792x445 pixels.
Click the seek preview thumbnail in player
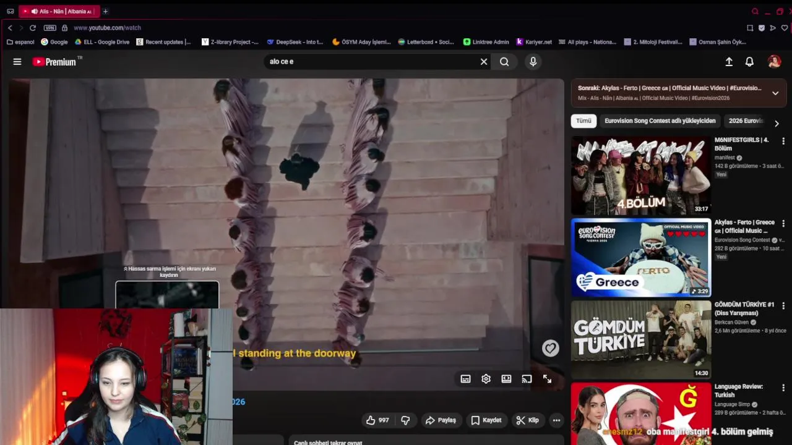(x=167, y=295)
